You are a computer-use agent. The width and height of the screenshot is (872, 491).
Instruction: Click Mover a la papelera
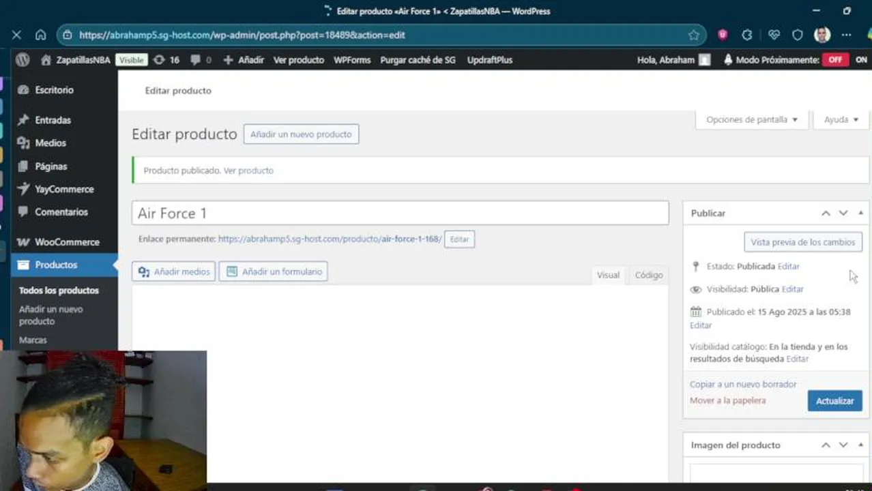tap(727, 400)
